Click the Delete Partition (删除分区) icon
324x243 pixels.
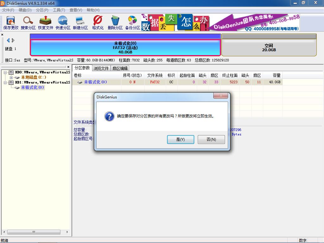click(115, 23)
